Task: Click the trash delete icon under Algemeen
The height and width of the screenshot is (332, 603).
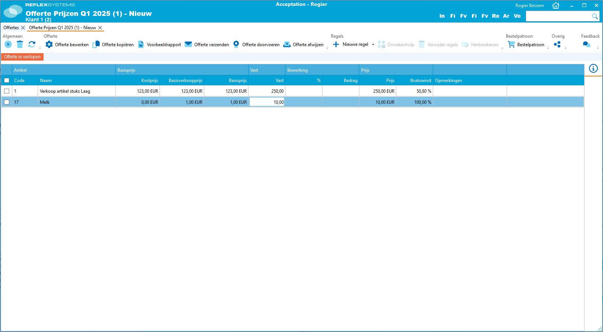Action: pyautogui.click(x=20, y=44)
